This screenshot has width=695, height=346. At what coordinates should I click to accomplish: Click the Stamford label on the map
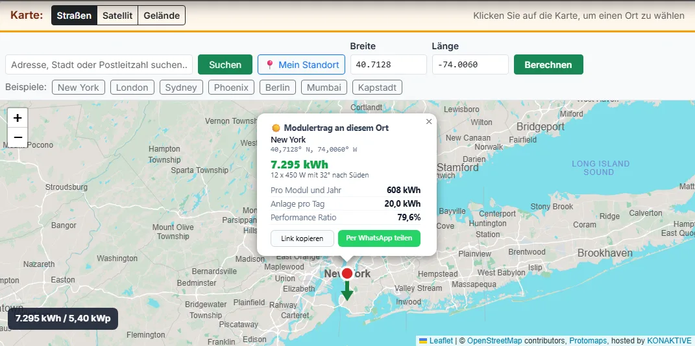458,168
